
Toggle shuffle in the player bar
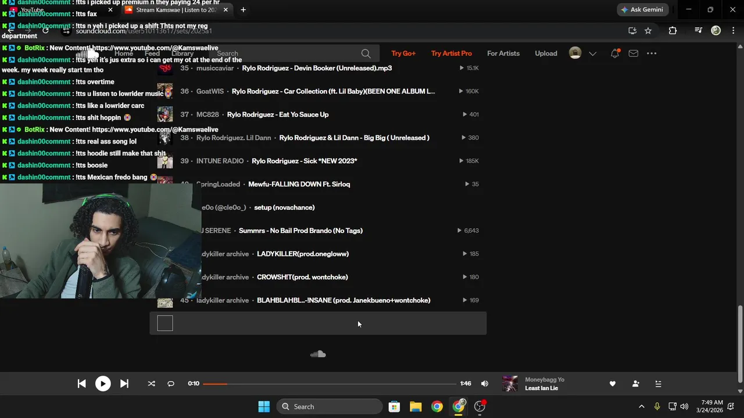click(x=151, y=384)
